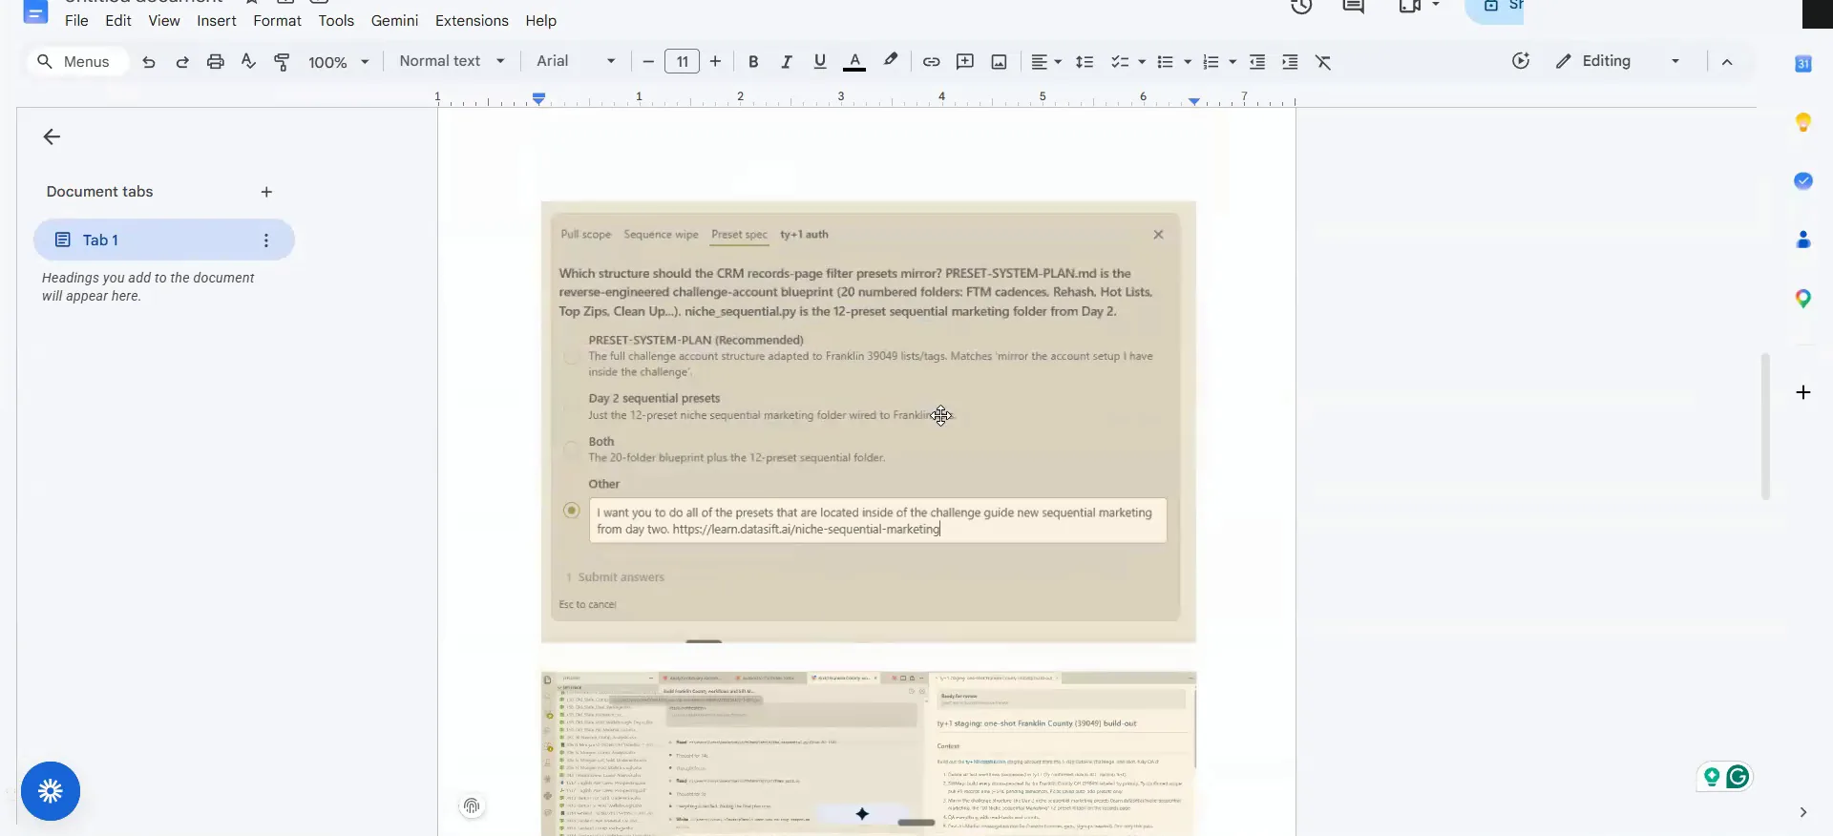Screen dimensions: 1833x836
Task: Add a new document tab with plus
Action: (x=266, y=192)
